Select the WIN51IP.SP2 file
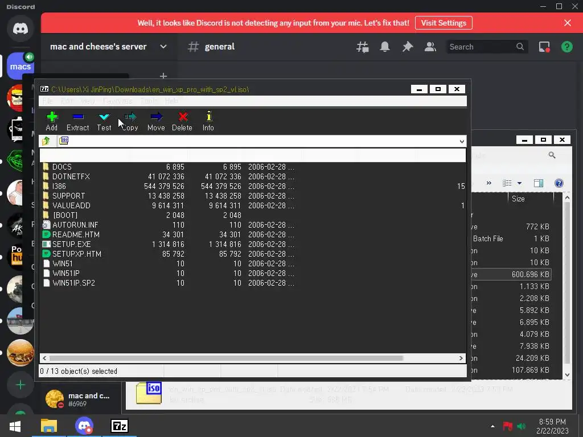This screenshot has height=437, width=583. click(x=73, y=283)
